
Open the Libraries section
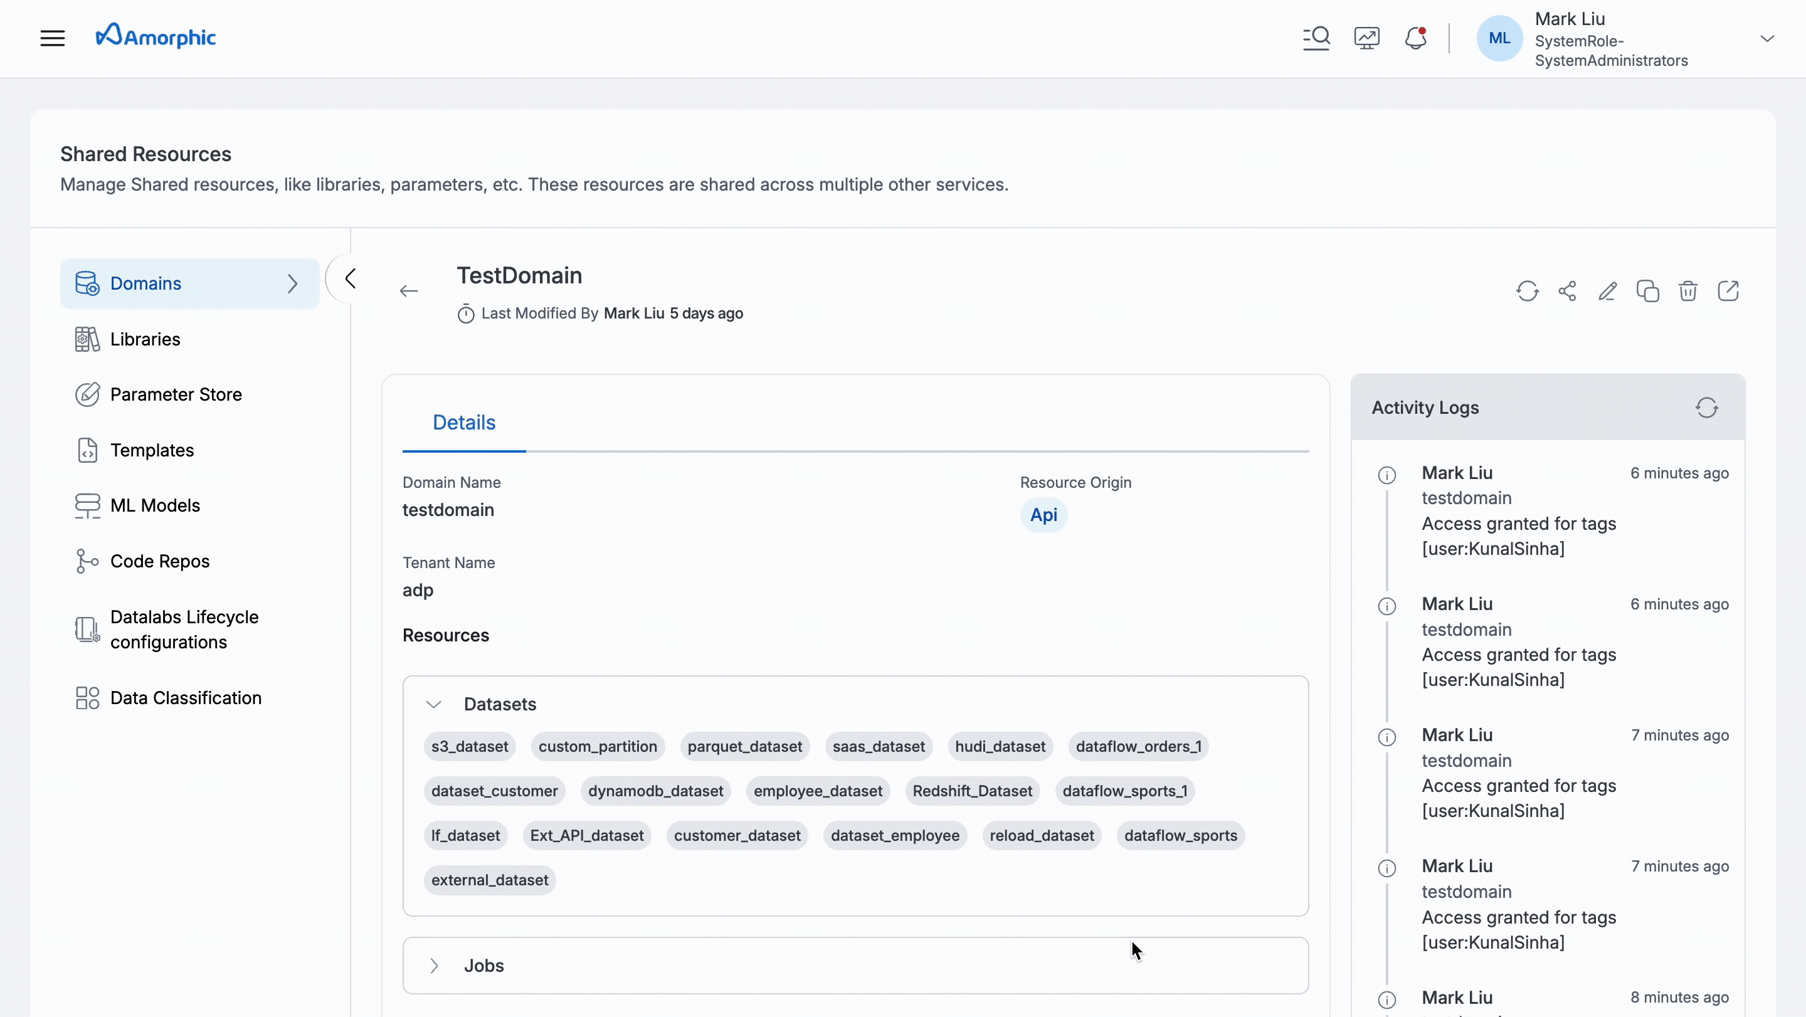pyautogui.click(x=145, y=339)
